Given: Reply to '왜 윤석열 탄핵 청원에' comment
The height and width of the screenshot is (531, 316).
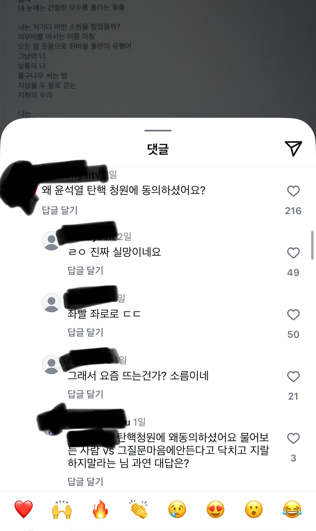Looking at the screenshot, I should pyautogui.click(x=60, y=210).
